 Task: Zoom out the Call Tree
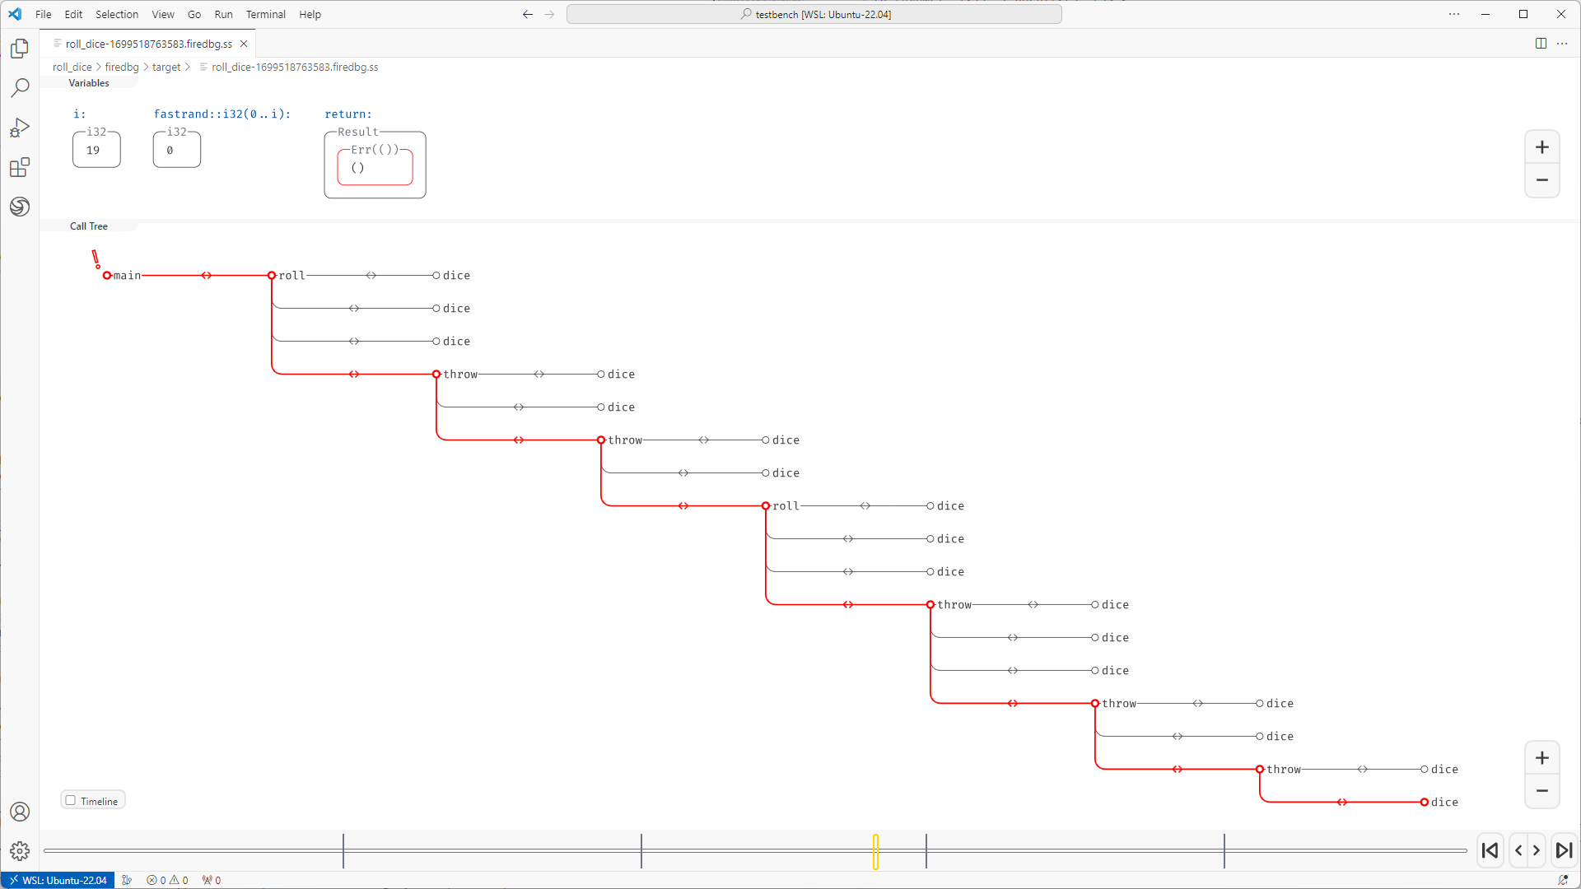(1541, 791)
